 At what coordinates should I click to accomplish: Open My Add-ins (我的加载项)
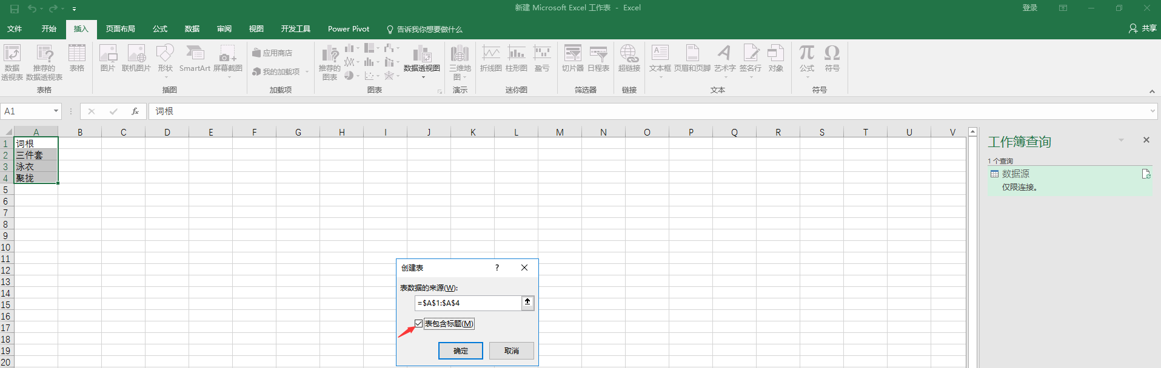click(281, 71)
